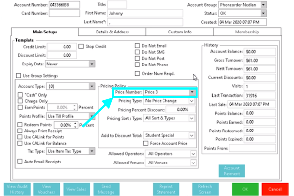The width and height of the screenshot is (294, 196).
Task: Click Reprint Statement
Action: (x=166, y=189)
